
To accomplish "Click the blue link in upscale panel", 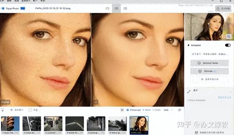I will [x=224, y=98].
